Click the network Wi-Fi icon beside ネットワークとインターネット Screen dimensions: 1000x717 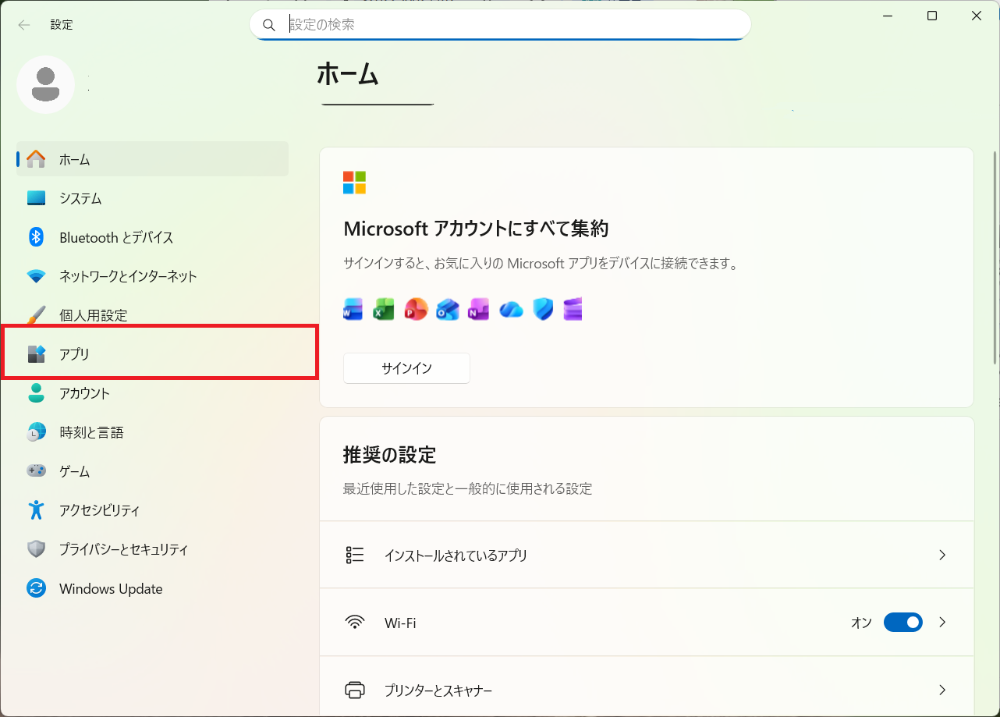36,276
